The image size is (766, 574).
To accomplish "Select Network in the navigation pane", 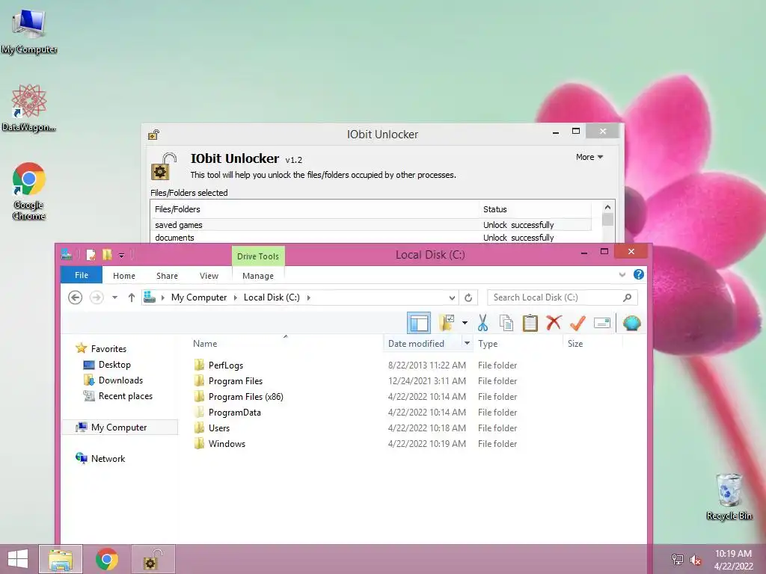I will 108,458.
